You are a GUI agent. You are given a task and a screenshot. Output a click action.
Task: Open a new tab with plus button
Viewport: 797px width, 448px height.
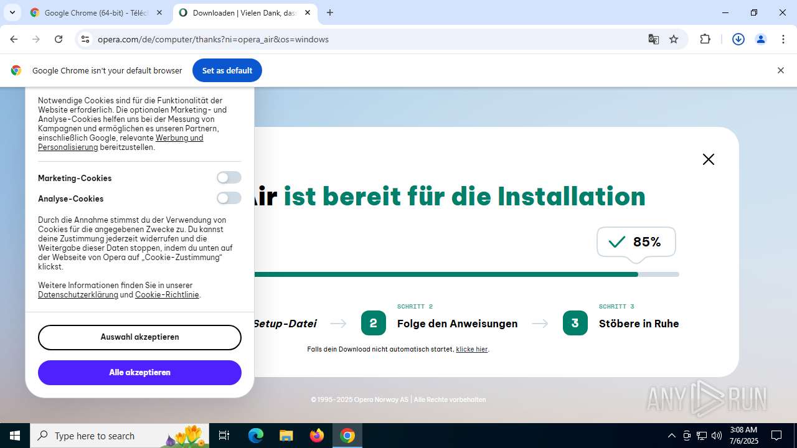click(330, 12)
